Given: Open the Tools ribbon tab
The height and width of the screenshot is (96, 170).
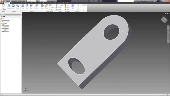Looking at the screenshot, I should click(x=22, y=3).
